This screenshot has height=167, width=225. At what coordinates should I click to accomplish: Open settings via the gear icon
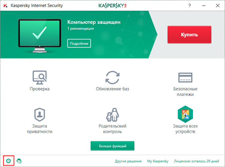tap(8, 161)
